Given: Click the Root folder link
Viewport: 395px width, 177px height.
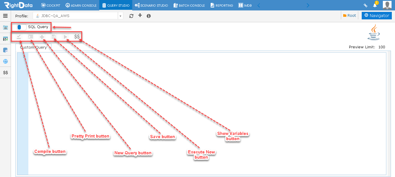Looking at the screenshot, I should tap(350, 16).
